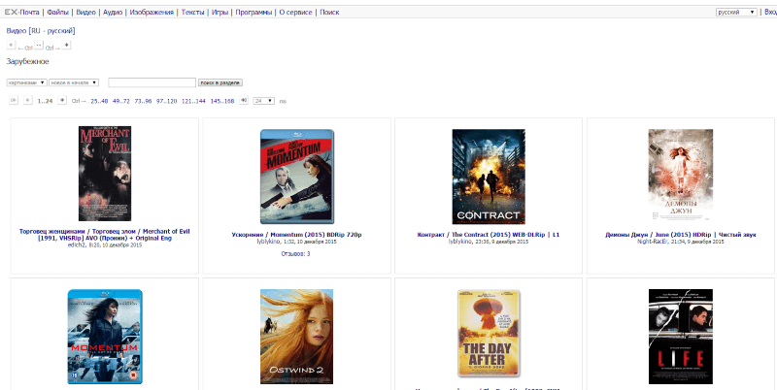Go to page range 145..168
This screenshot has width=777, height=390.
(222, 101)
